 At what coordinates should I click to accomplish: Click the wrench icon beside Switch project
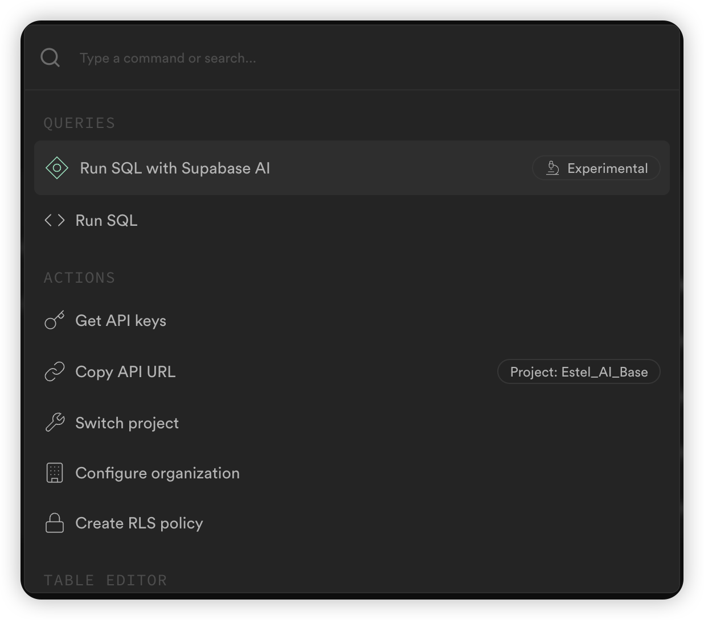click(55, 423)
